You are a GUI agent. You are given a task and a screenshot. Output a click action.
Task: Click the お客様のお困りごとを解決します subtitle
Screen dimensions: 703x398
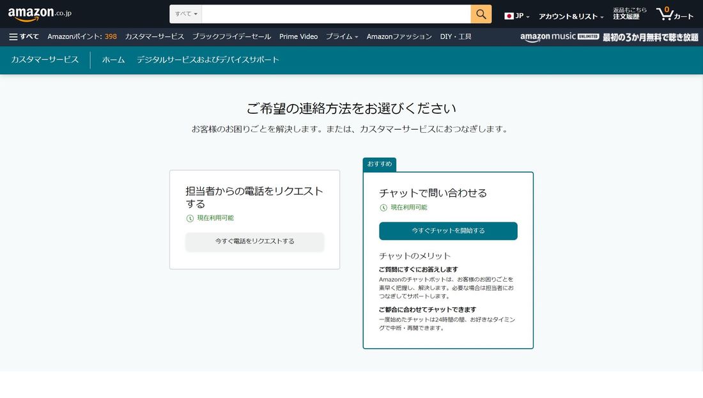coord(351,129)
